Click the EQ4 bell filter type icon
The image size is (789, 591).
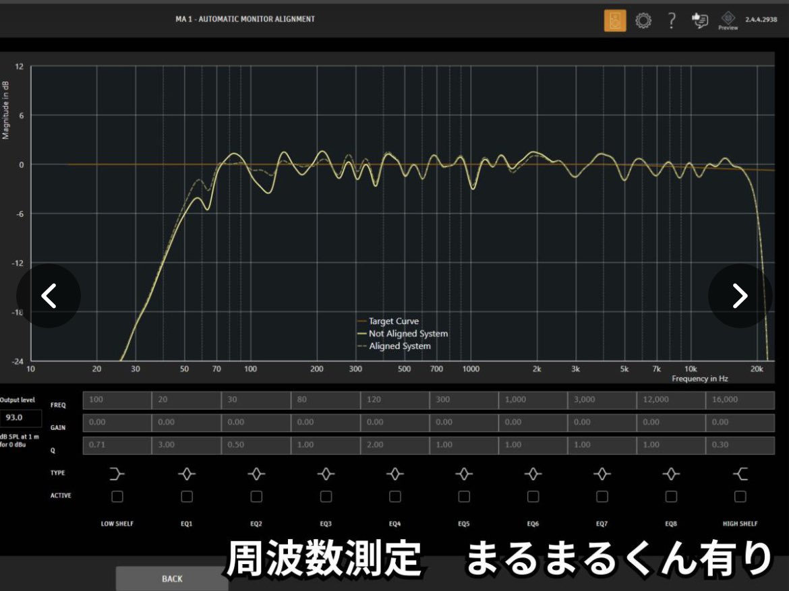[395, 473]
